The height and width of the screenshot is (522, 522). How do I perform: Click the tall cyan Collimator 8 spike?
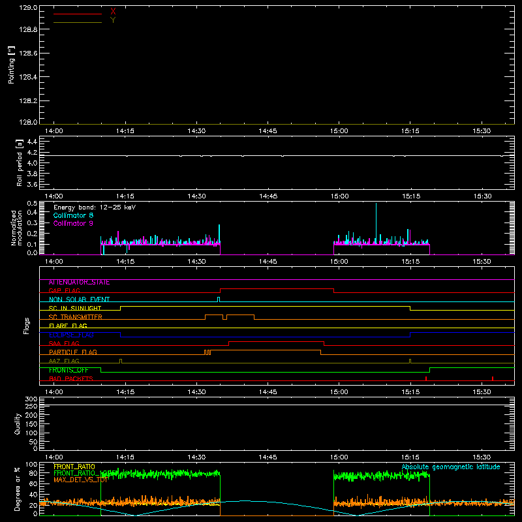[x=376, y=223]
